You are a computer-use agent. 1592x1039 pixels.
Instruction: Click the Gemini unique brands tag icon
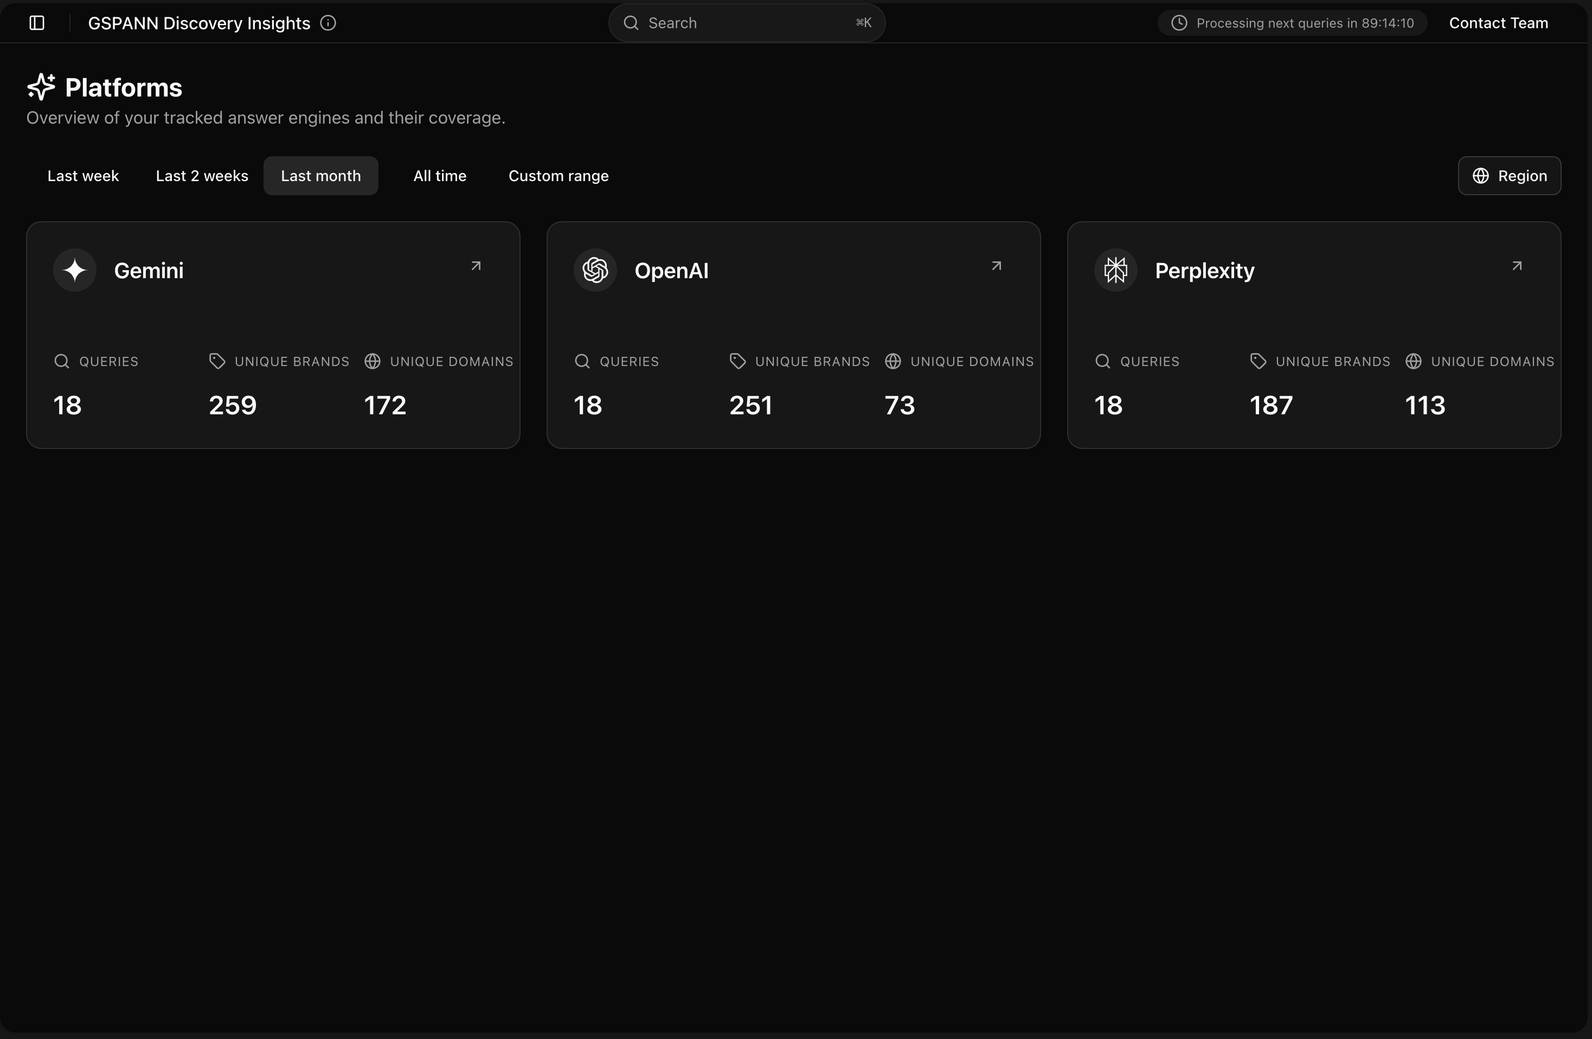[x=217, y=361]
